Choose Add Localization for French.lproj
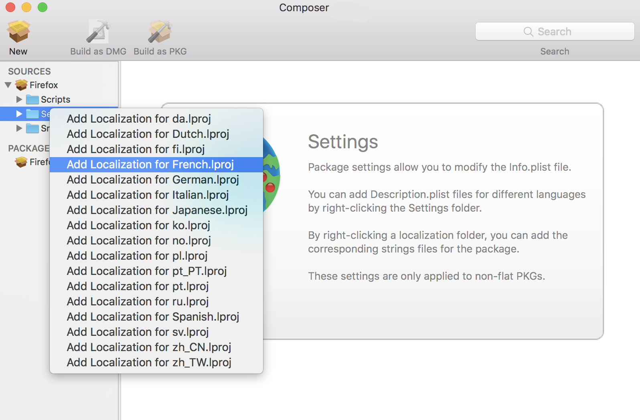This screenshot has height=420, width=640. (x=150, y=164)
